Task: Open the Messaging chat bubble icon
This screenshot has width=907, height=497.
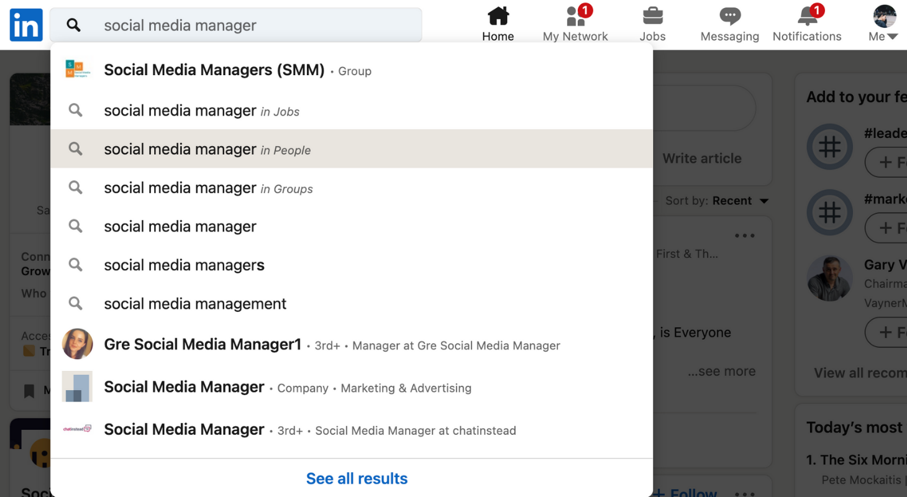Action: [x=729, y=16]
